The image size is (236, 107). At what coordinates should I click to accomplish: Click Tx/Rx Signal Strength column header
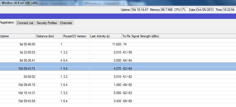coord(179,36)
